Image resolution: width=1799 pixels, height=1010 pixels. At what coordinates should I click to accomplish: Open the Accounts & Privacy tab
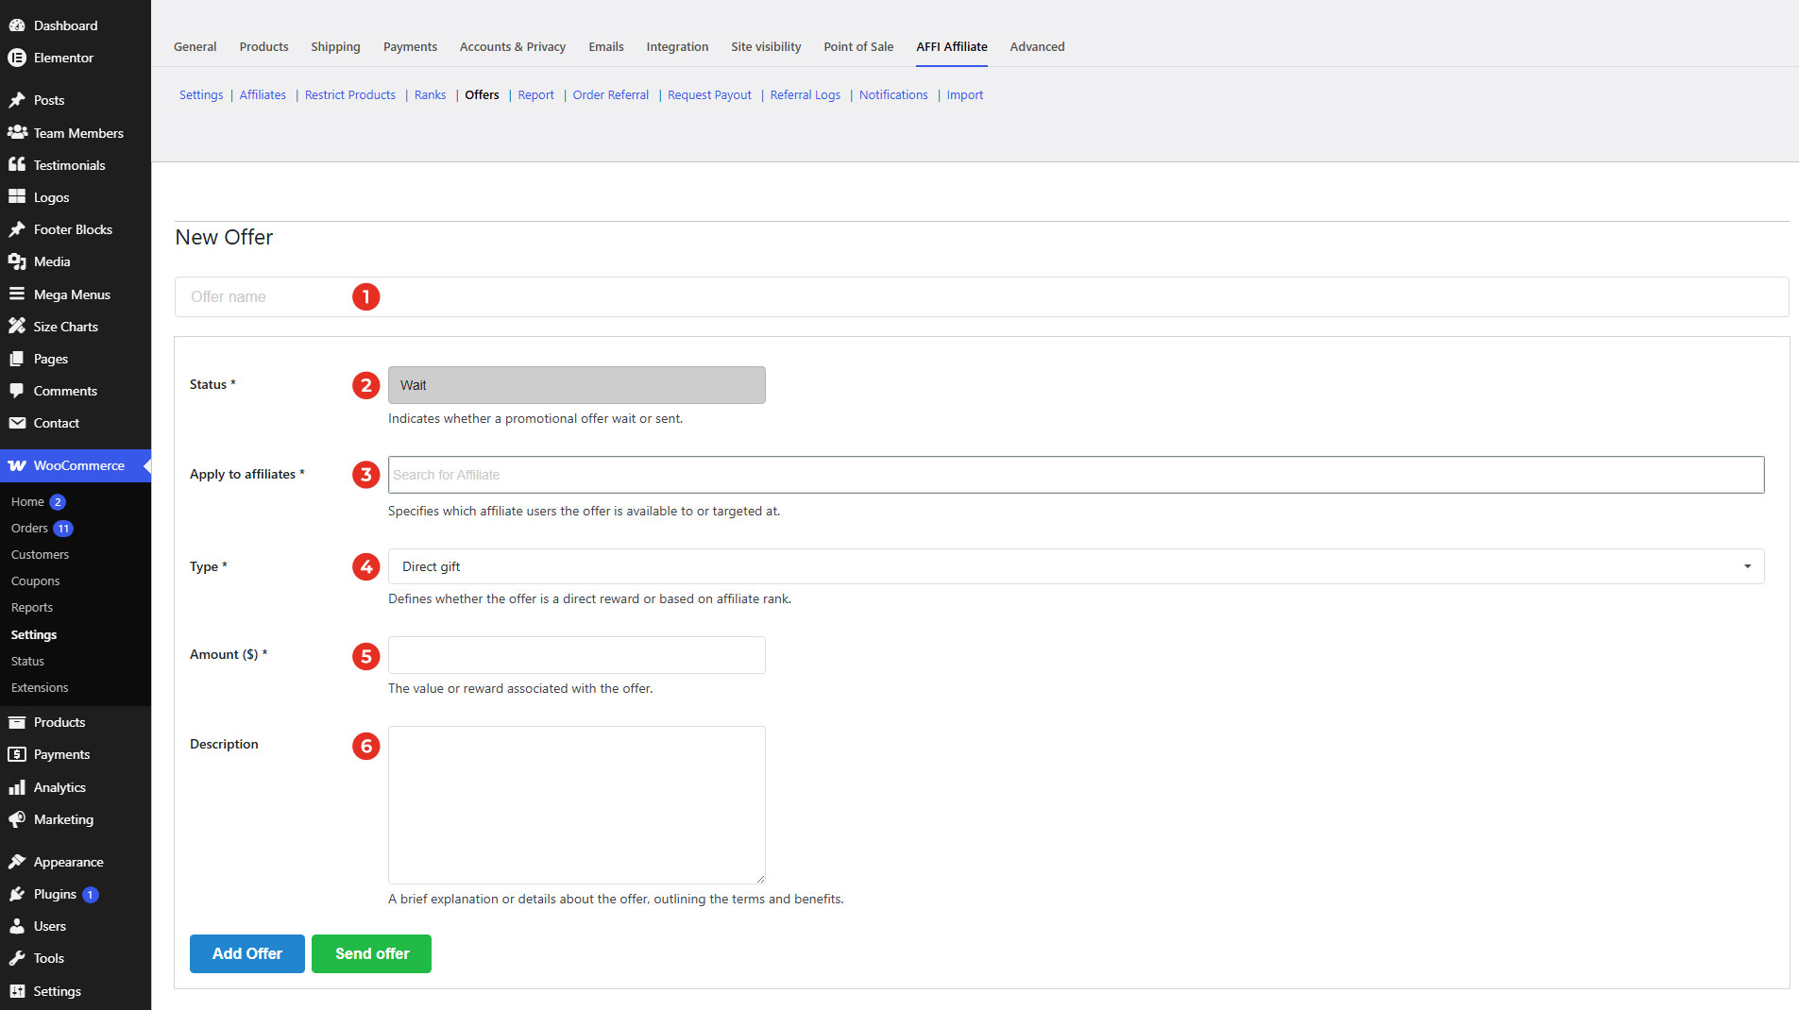pos(513,46)
